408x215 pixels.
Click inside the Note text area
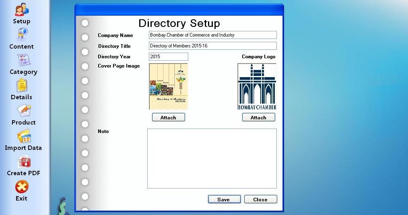(212, 158)
